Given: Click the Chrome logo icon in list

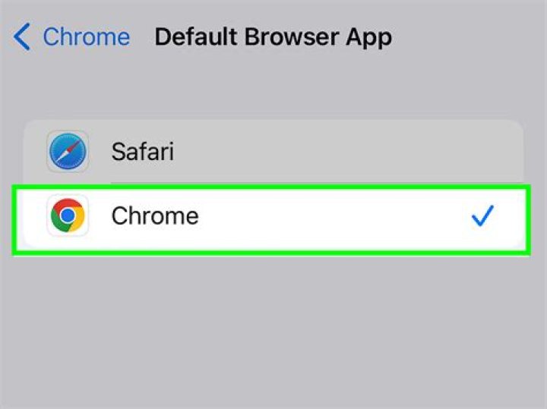Looking at the screenshot, I should pyautogui.click(x=68, y=216).
